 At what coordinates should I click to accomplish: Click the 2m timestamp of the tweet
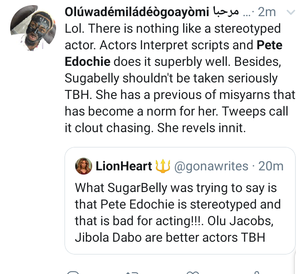[267, 12]
